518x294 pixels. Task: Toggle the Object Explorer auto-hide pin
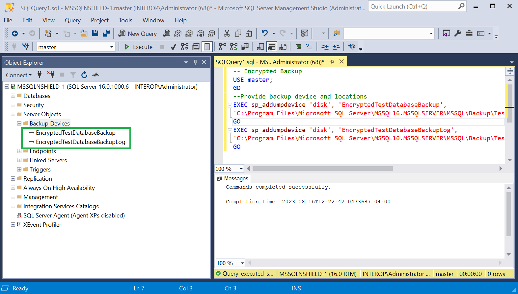point(195,62)
